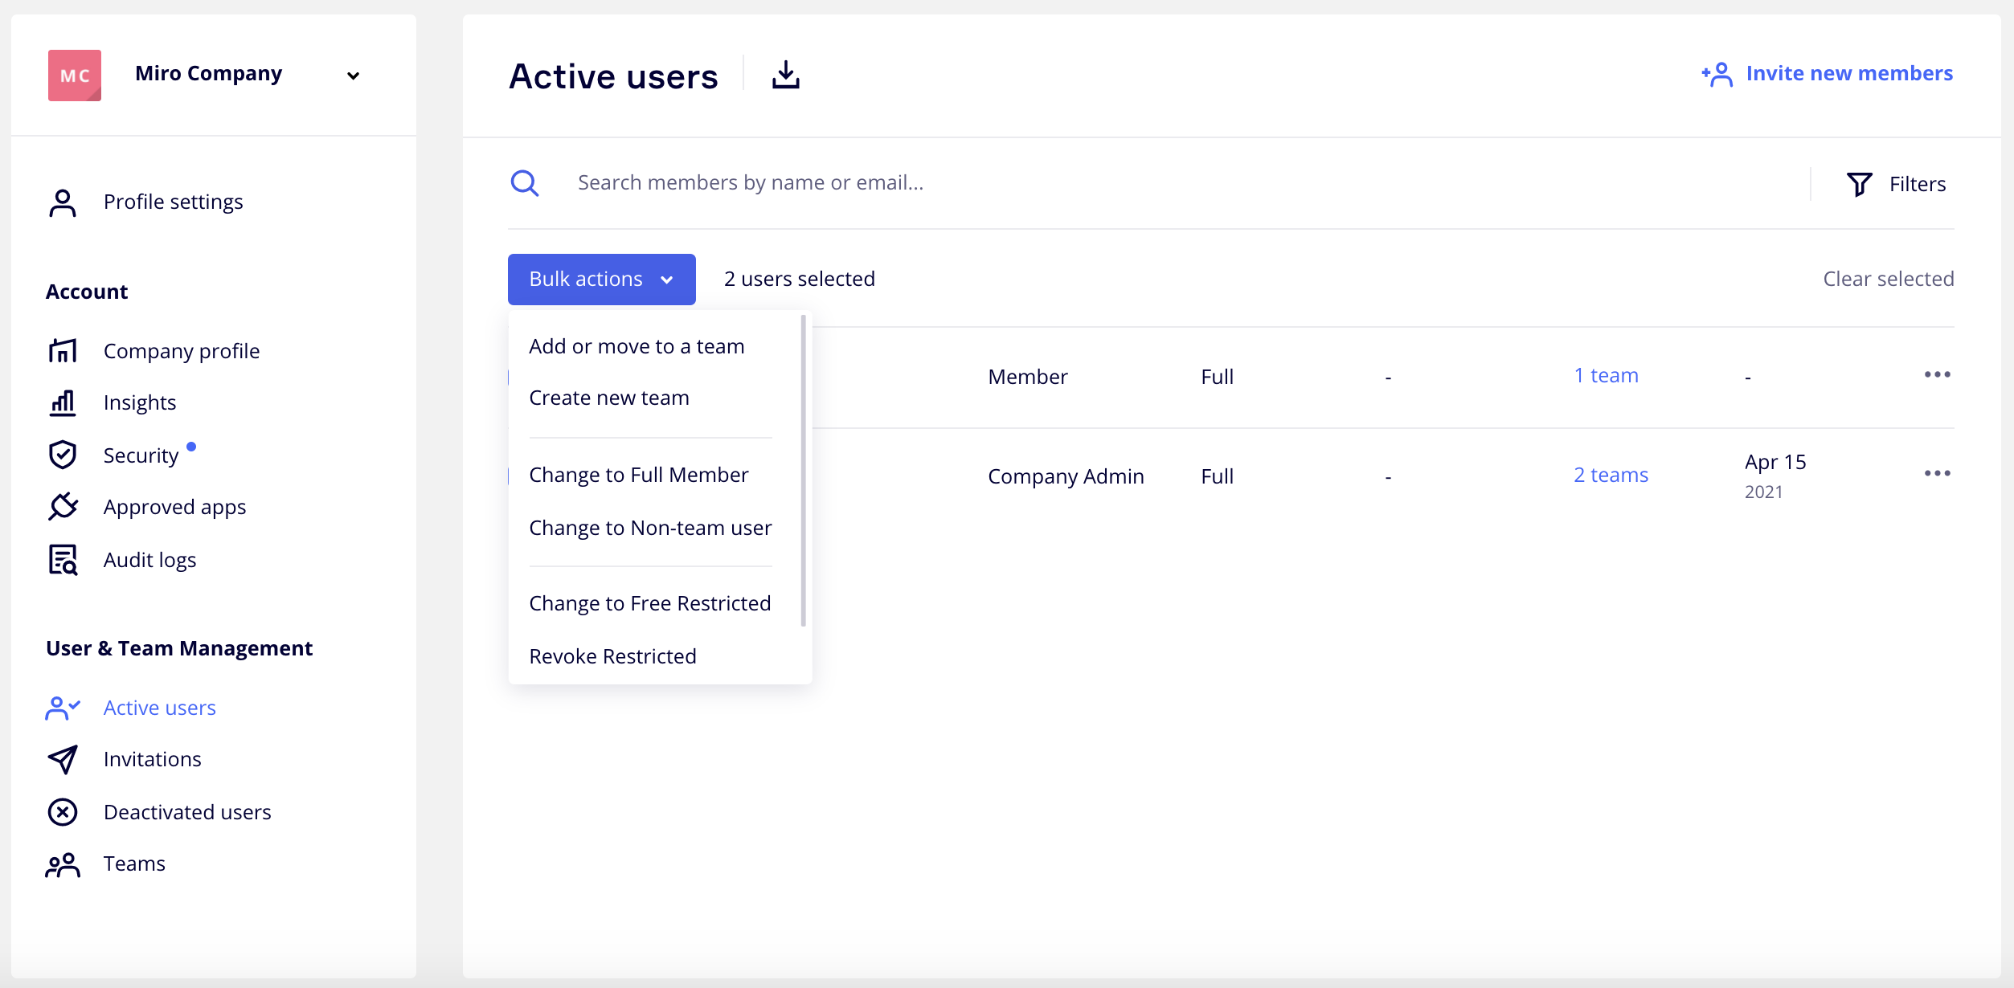Screen dimensions: 2014x988
Task: Select the Security shield icon
Action: click(63, 455)
